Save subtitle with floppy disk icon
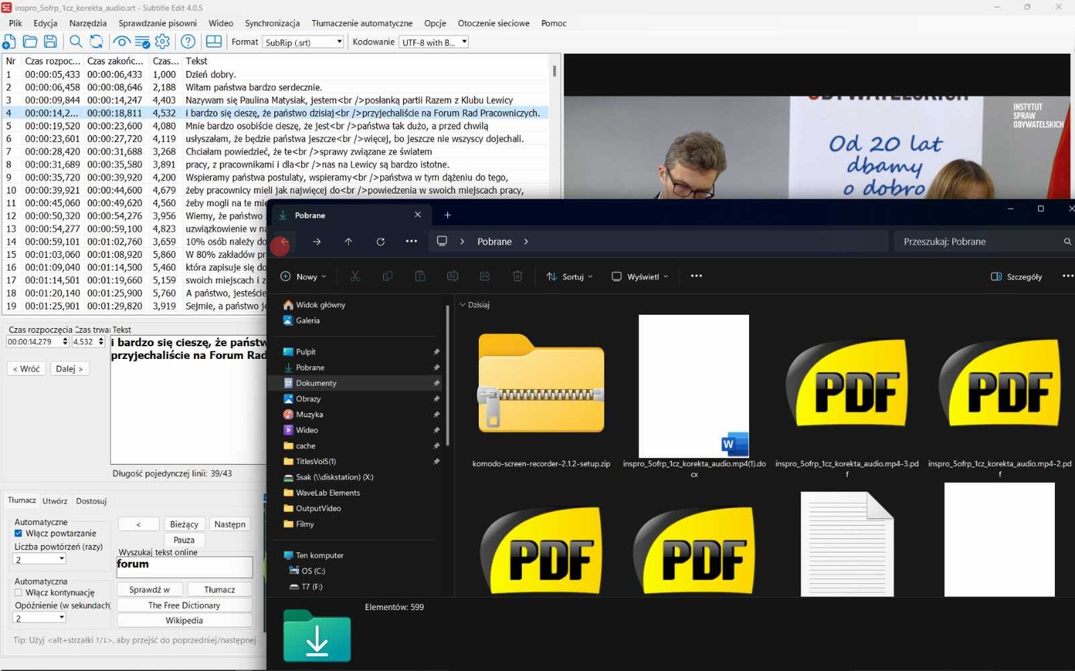Screen dimensions: 1075x671 (50, 42)
